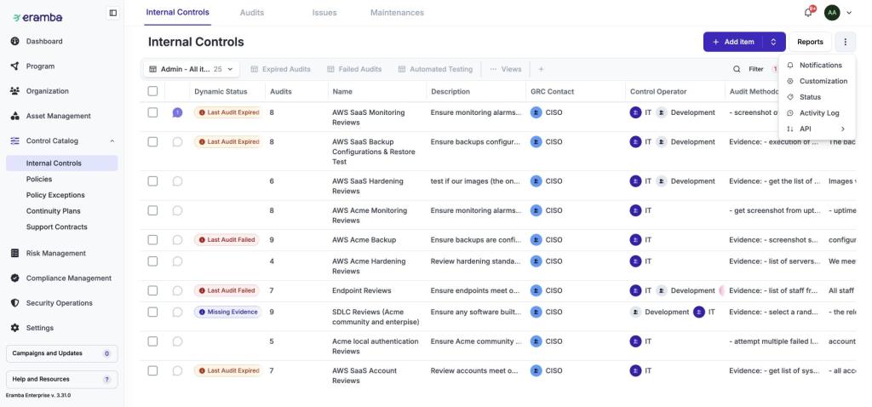This screenshot has width=872, height=407.
Task: Switch to the Maintenances tab
Action: (x=397, y=12)
